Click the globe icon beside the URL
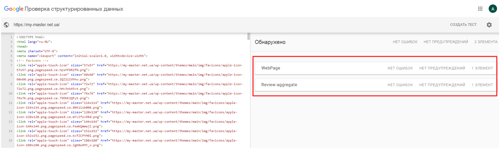 6,25
